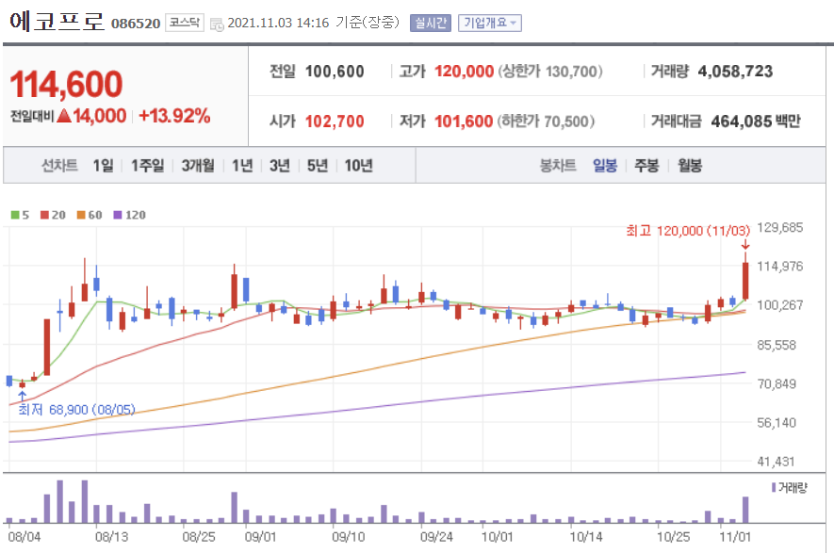Select the 3년 line chart tab
This screenshot has height=553, width=834.
[280, 166]
